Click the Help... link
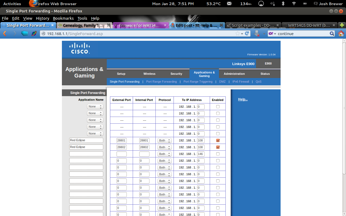The width and height of the screenshot is (346, 216). click(x=243, y=99)
